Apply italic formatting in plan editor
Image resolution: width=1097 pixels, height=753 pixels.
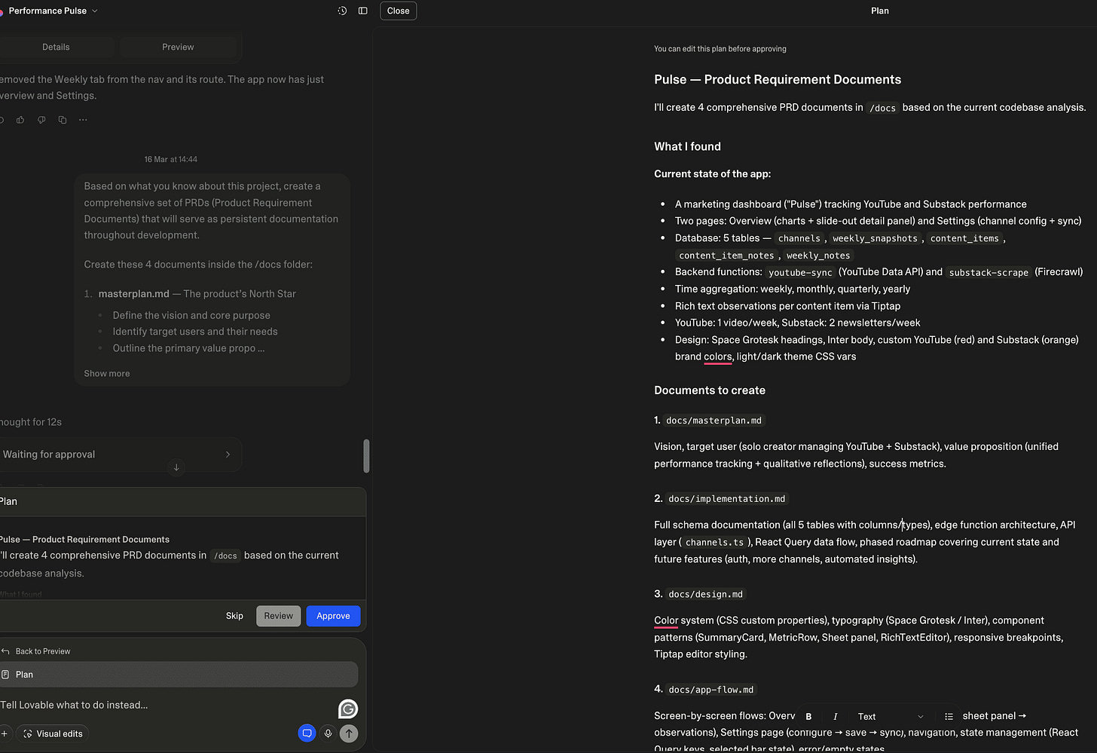click(835, 717)
